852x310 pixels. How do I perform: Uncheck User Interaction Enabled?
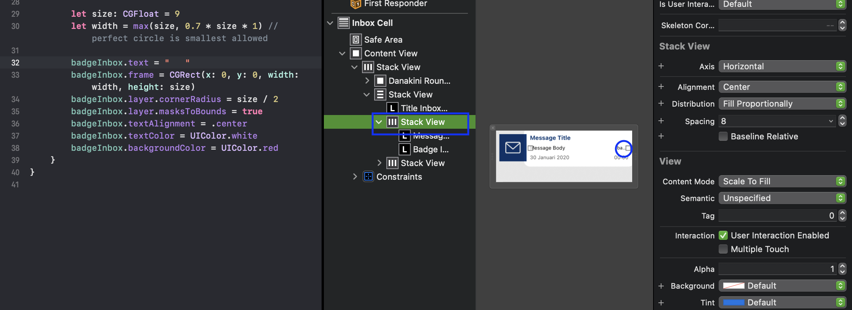[x=723, y=235]
